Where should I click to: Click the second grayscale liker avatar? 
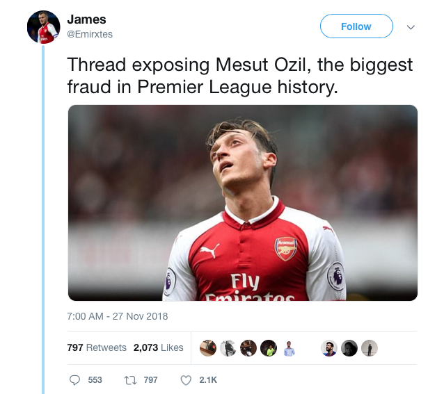(228, 348)
